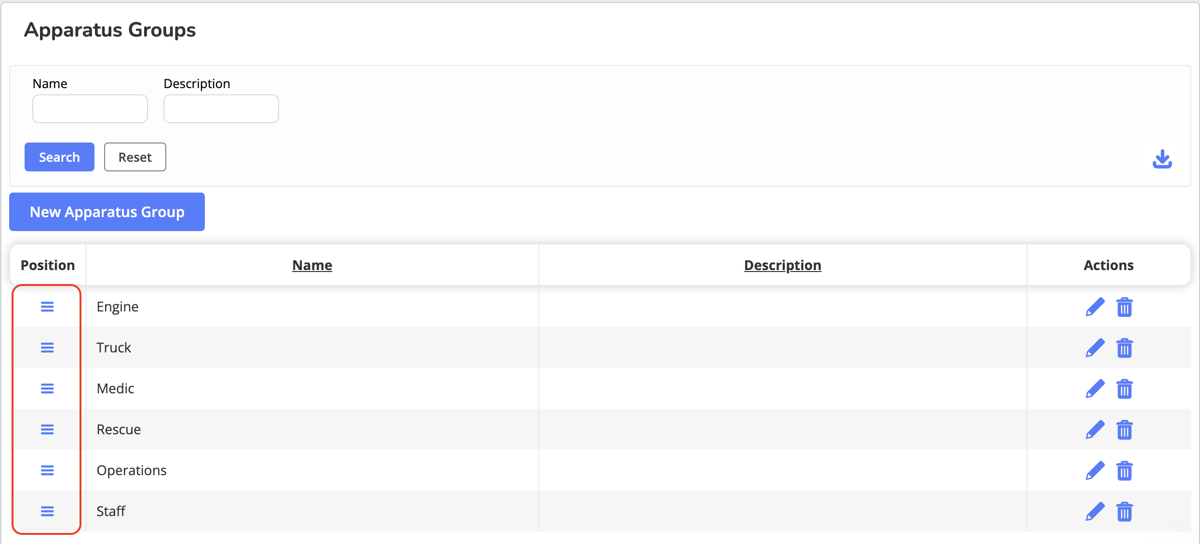Edit the Staff apparatus group
1200x544 pixels.
click(x=1095, y=512)
